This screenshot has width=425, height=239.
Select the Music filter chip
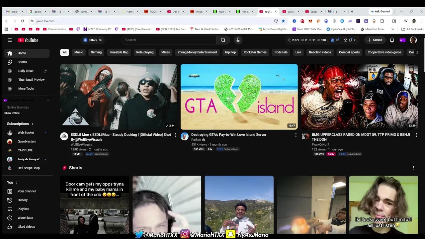coord(79,52)
